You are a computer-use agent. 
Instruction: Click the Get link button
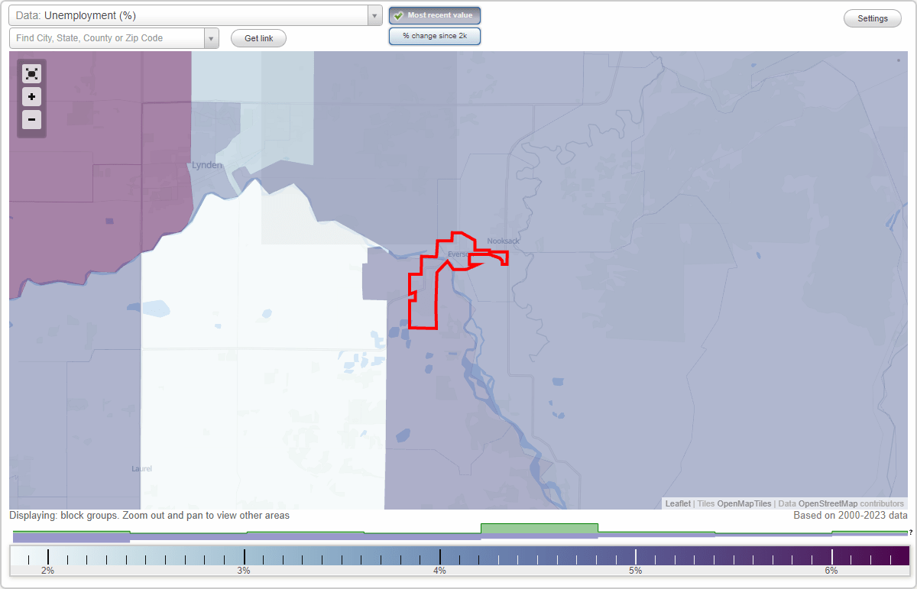pyautogui.click(x=258, y=37)
